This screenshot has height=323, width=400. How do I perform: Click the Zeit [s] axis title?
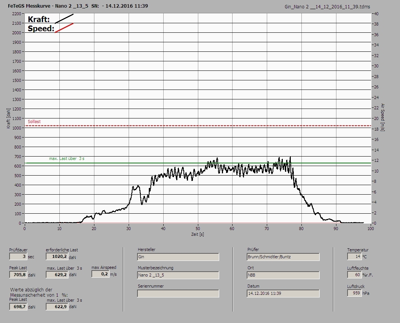tap(198, 234)
